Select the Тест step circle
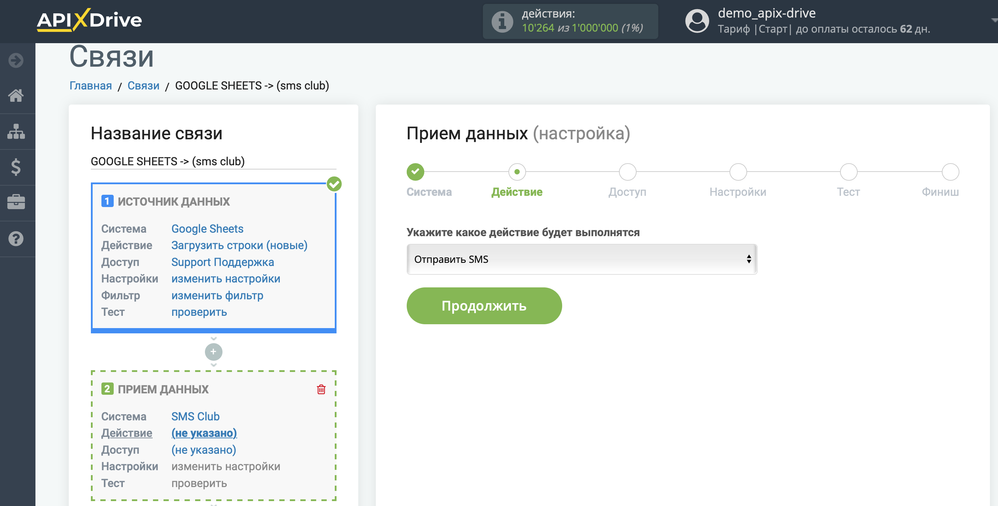The image size is (998, 506). 849,172
